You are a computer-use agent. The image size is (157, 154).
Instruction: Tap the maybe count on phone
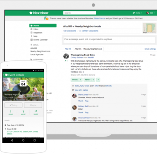23,113
